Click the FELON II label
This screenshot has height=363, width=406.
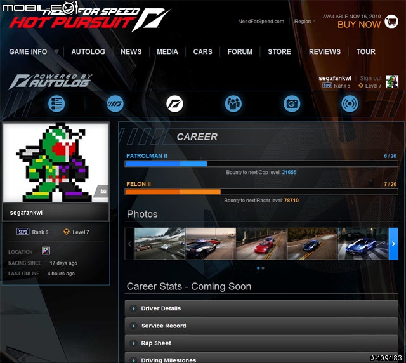pos(138,184)
